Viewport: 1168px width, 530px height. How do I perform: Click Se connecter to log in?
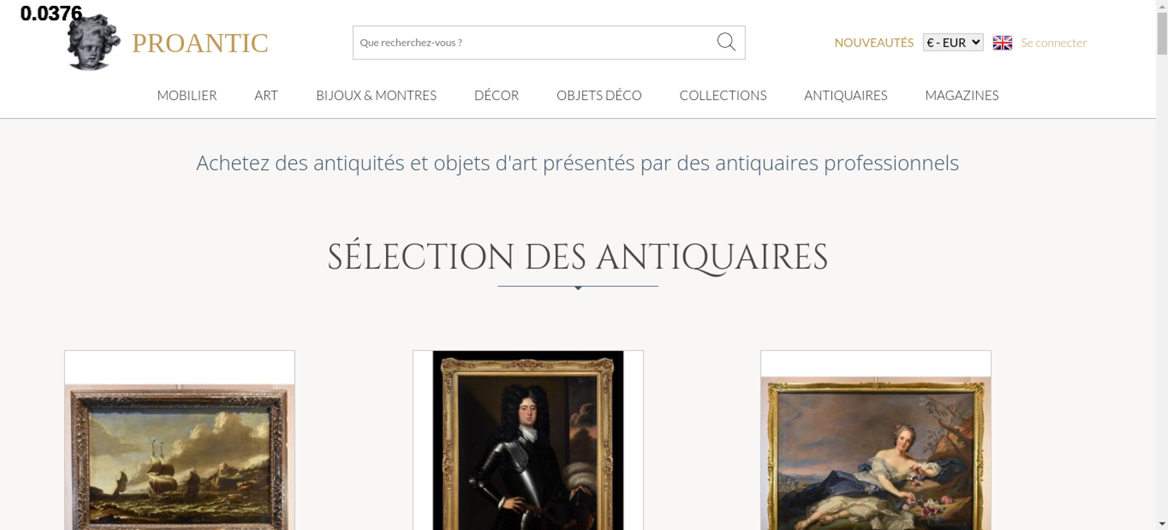[1054, 43]
